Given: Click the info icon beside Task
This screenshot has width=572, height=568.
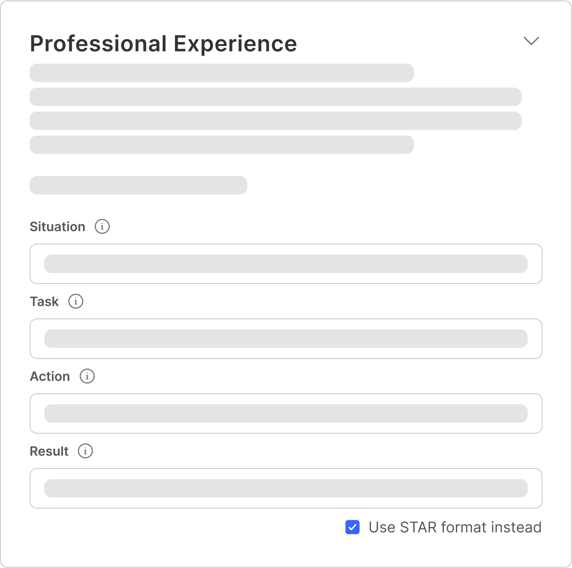Looking at the screenshot, I should point(76,301).
